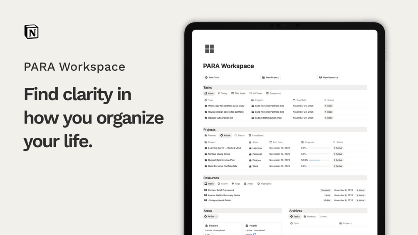Screen dimensions: 418x235
Task: Check off 'Write copy for portfolio case study'
Action: [x=205, y=106]
